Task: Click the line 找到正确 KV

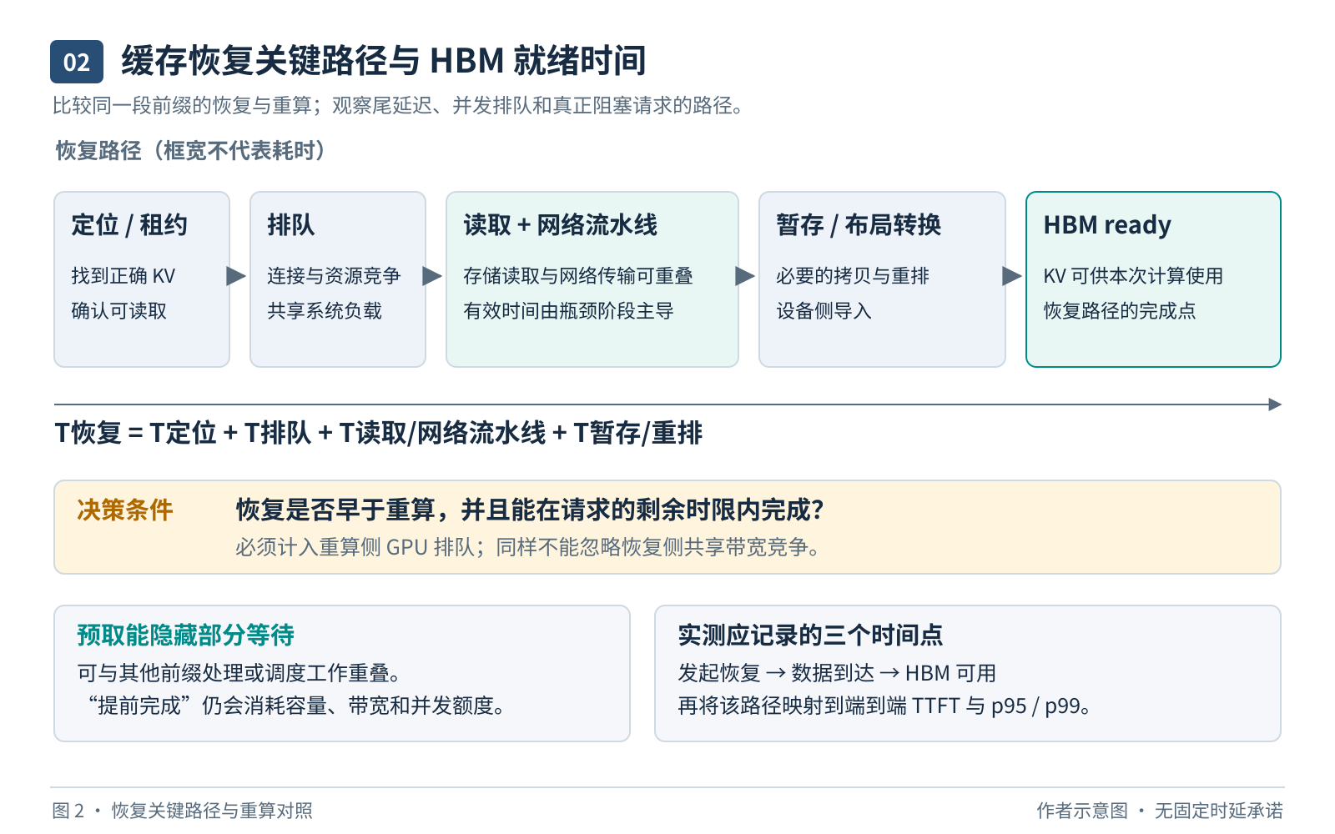Action: point(123,276)
